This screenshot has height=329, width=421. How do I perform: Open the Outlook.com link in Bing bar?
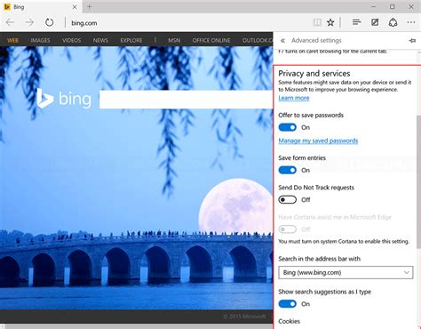(x=258, y=40)
